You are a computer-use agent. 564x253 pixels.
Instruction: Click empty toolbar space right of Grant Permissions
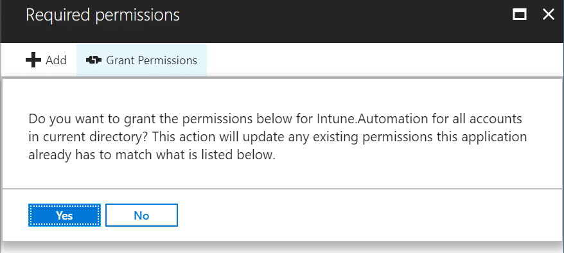[x=385, y=60]
